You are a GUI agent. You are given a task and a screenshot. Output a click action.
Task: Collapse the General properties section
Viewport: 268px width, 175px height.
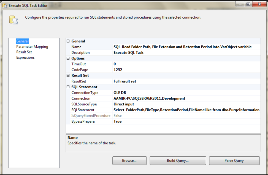[67, 41]
